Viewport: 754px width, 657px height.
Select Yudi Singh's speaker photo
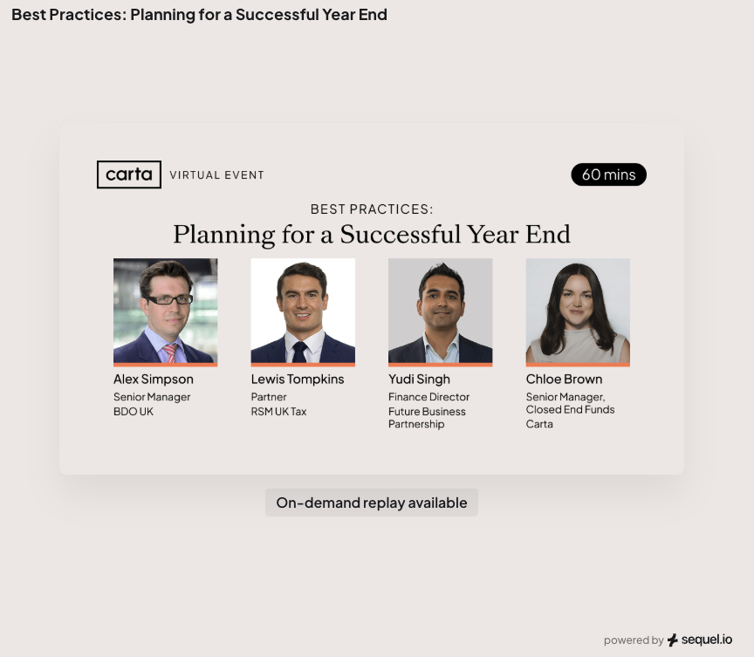click(440, 311)
